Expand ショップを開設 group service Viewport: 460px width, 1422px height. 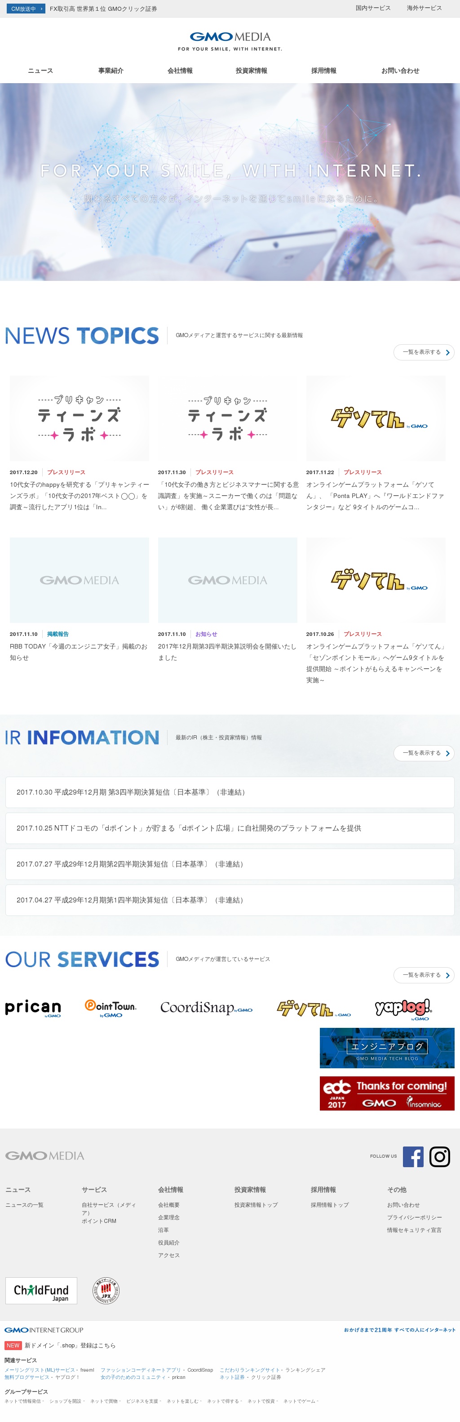coord(67,1401)
